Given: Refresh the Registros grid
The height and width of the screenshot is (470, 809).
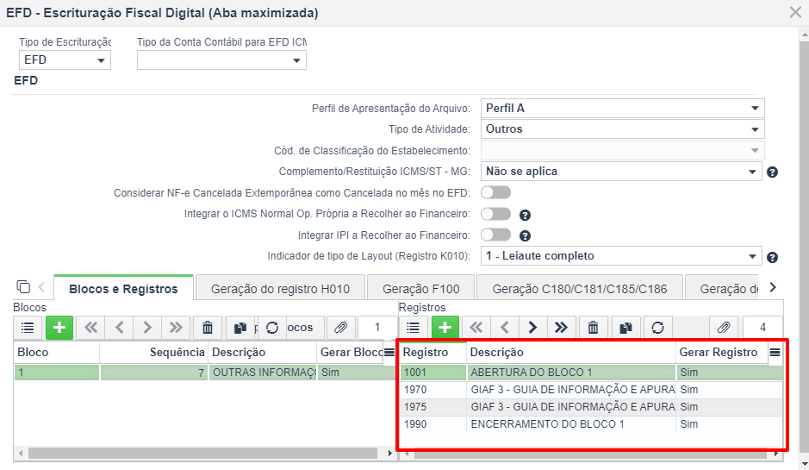Looking at the screenshot, I should 658,328.
